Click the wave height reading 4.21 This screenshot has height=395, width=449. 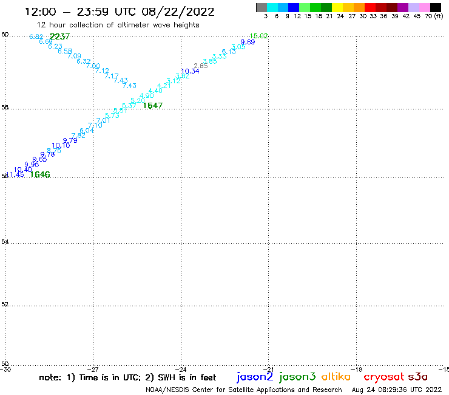164,86
